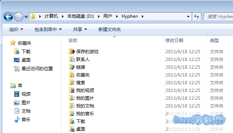
Task: Open the 文档 library in sidebar
Action: 26,111
